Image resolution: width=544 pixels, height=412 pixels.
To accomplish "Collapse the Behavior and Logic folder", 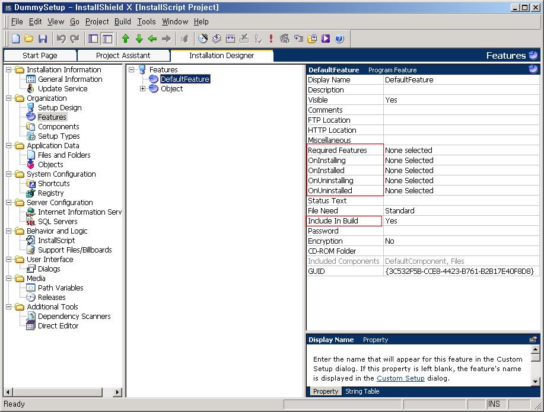I will 9,231.
